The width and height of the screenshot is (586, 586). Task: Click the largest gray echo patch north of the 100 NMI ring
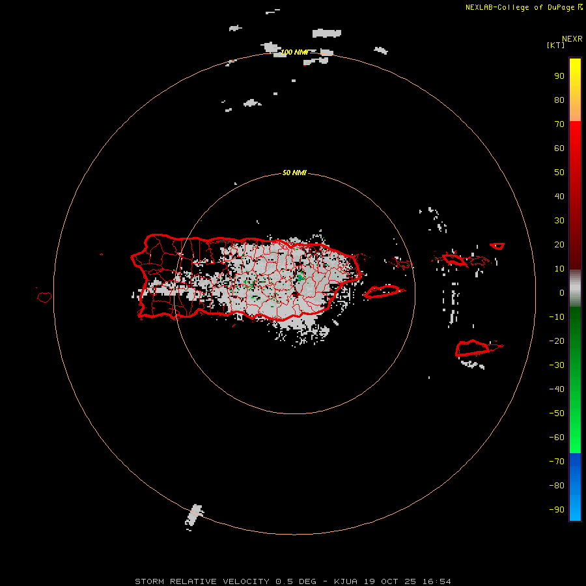(327, 33)
